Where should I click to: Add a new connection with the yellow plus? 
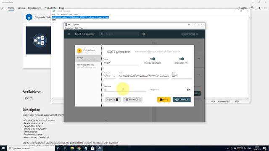coord(79,50)
